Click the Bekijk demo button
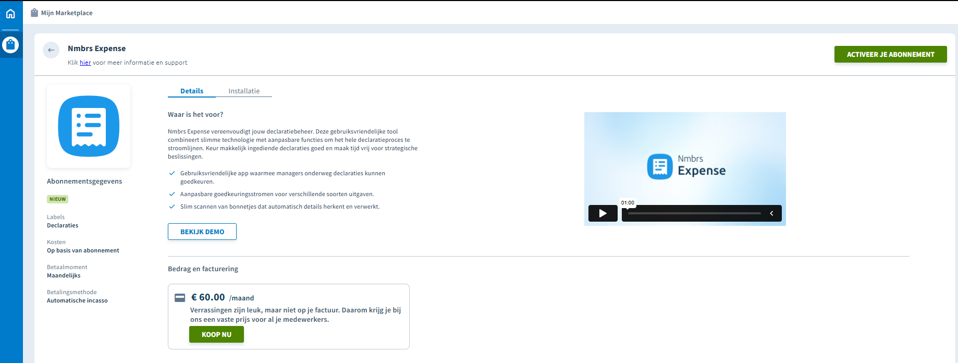 pyautogui.click(x=202, y=232)
